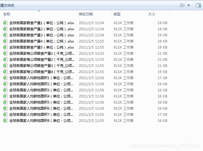Click the icon of 全球各国家人均耕地面积1 file
This screenshot has width=203, height=151.
(x=5, y=78)
